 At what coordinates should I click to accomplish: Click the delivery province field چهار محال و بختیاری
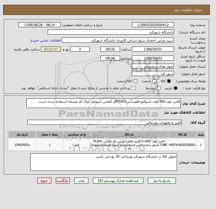[153, 66]
